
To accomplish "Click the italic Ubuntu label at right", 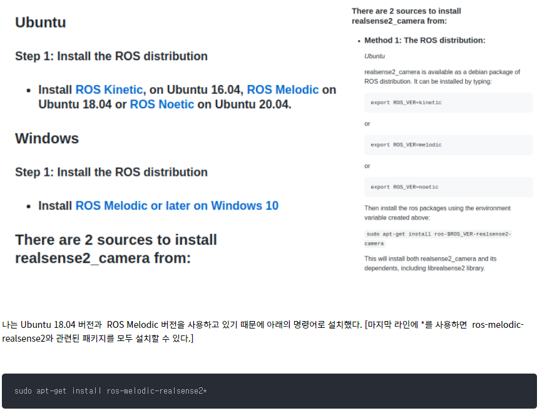I will (x=374, y=56).
